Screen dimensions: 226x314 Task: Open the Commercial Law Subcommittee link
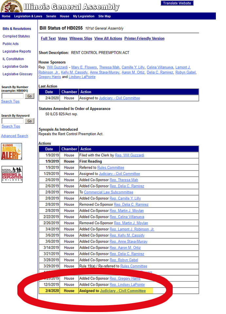click(x=109, y=192)
